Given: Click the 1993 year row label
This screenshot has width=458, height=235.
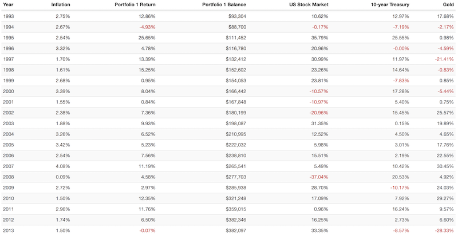Looking at the screenshot, I should point(9,16).
